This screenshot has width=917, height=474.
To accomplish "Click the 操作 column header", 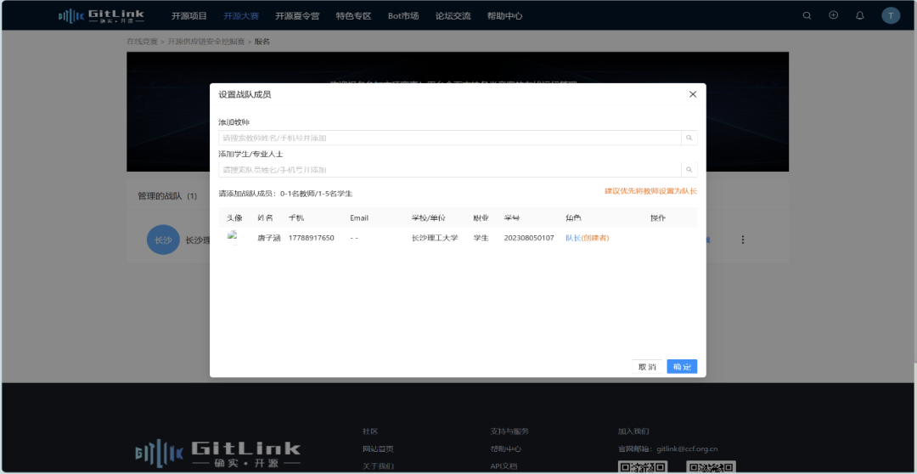I will point(658,218).
